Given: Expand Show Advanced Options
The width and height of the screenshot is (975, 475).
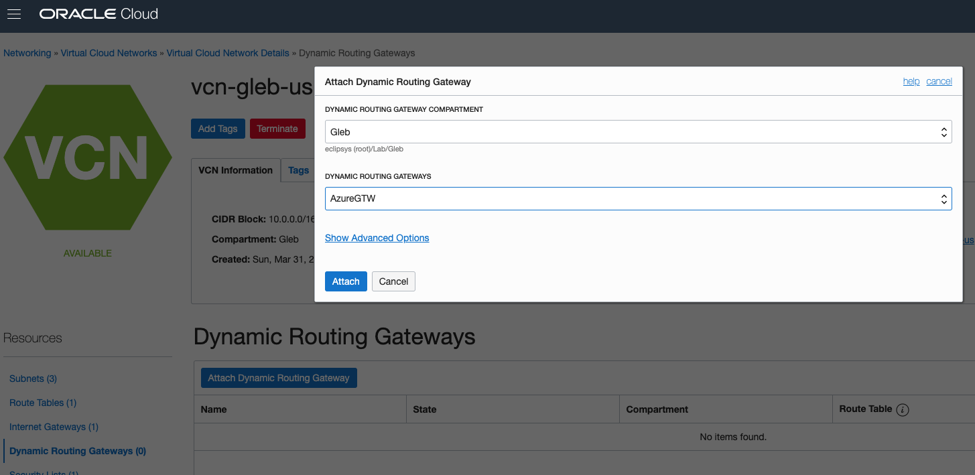Looking at the screenshot, I should 377,238.
